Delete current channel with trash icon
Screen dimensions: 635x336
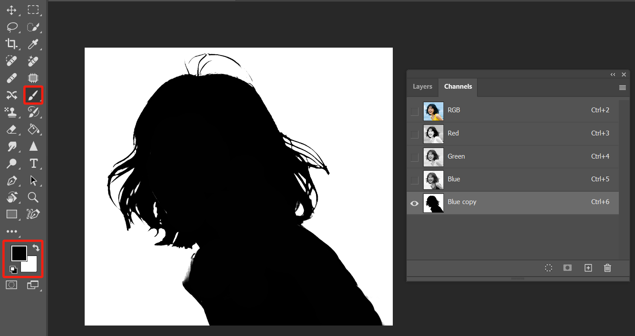(607, 268)
